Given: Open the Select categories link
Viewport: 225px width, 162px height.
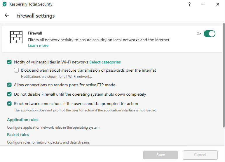Looking at the screenshot, I should pyautogui.click(x=105, y=62).
